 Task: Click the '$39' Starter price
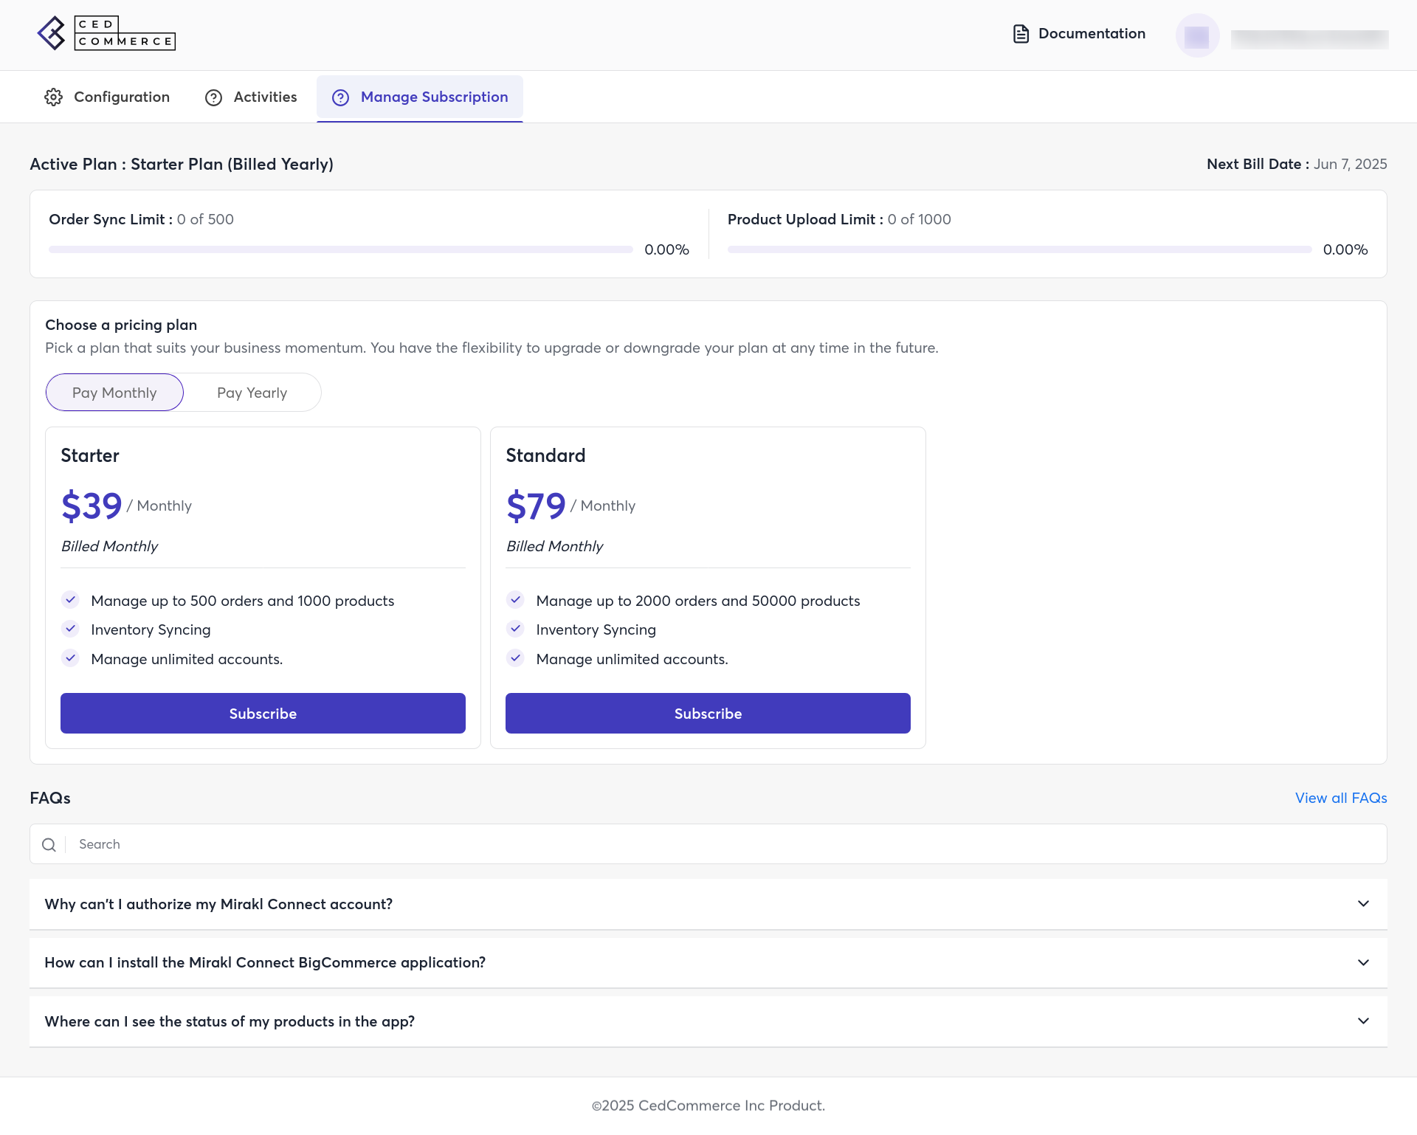(x=92, y=506)
